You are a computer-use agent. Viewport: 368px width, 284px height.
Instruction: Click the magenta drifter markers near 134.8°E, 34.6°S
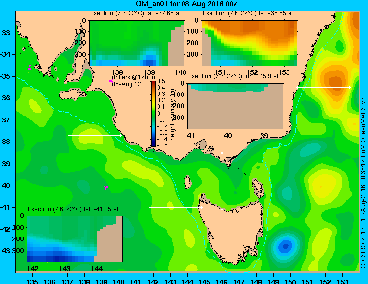30,67
